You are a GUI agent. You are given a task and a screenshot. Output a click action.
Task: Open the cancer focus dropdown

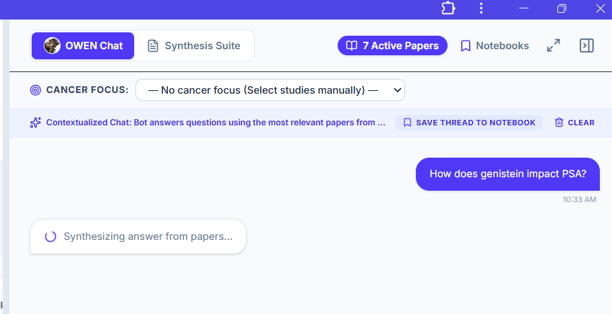pyautogui.click(x=270, y=90)
